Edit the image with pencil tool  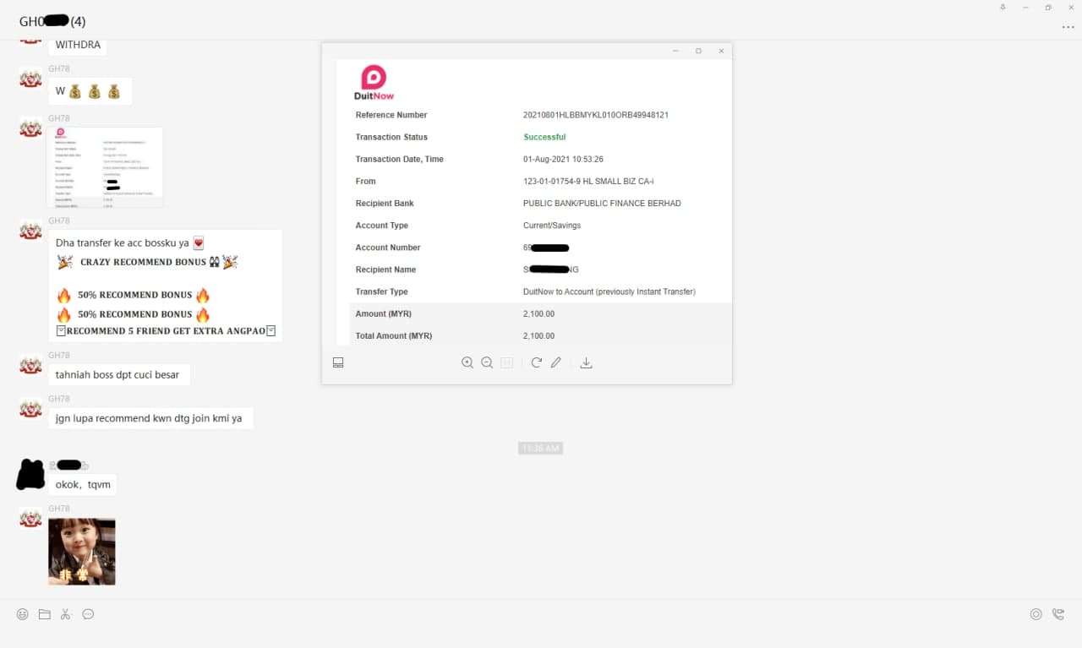coord(555,362)
